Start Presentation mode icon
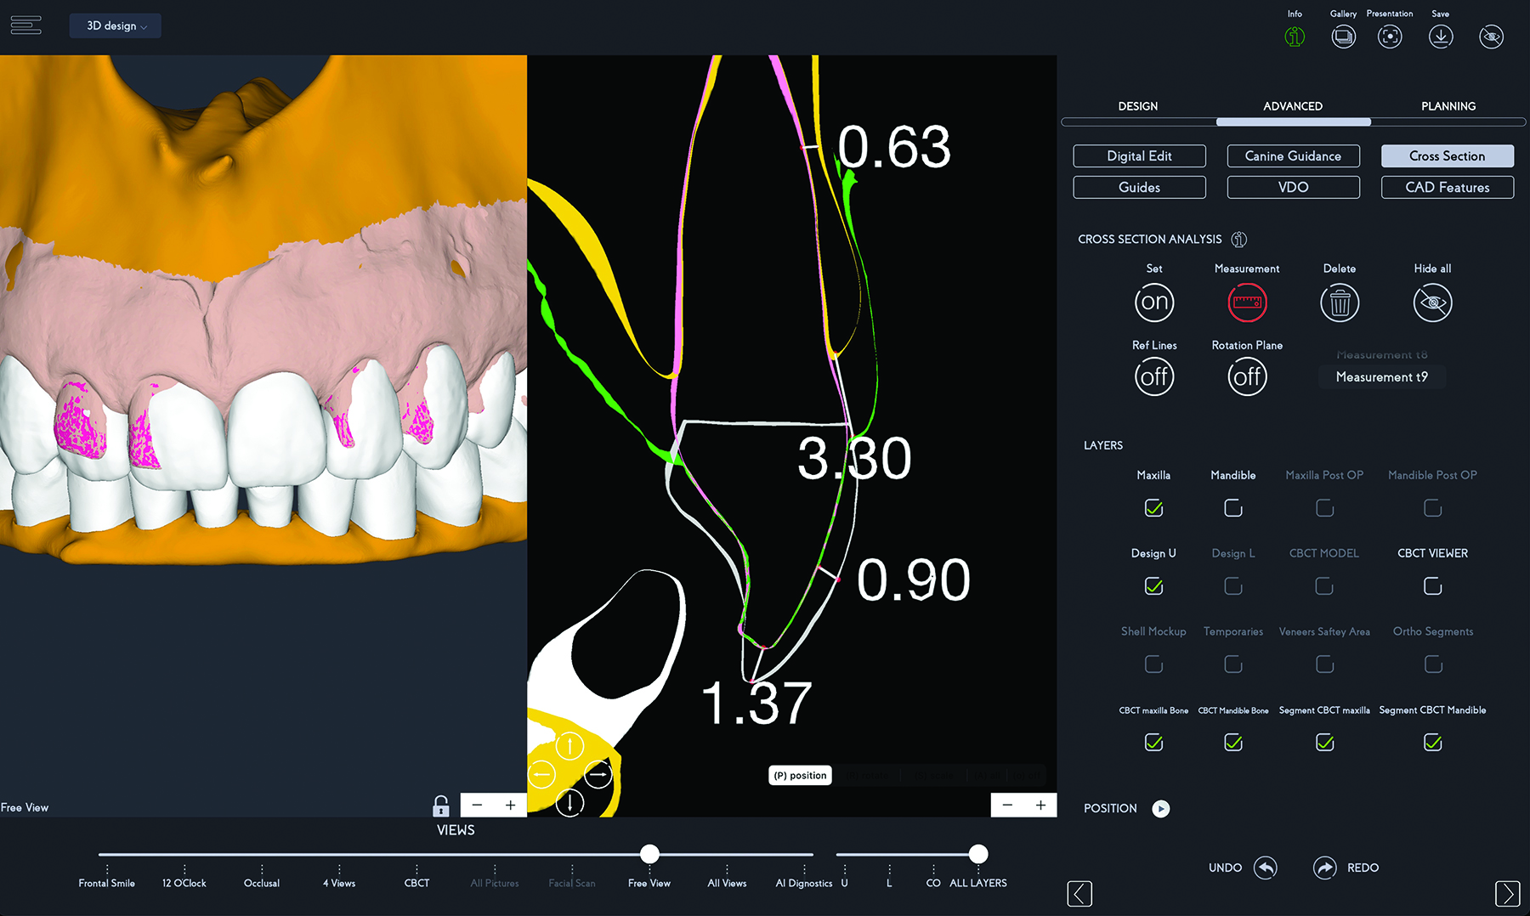Screen dimensions: 1530x916 coord(1390,37)
